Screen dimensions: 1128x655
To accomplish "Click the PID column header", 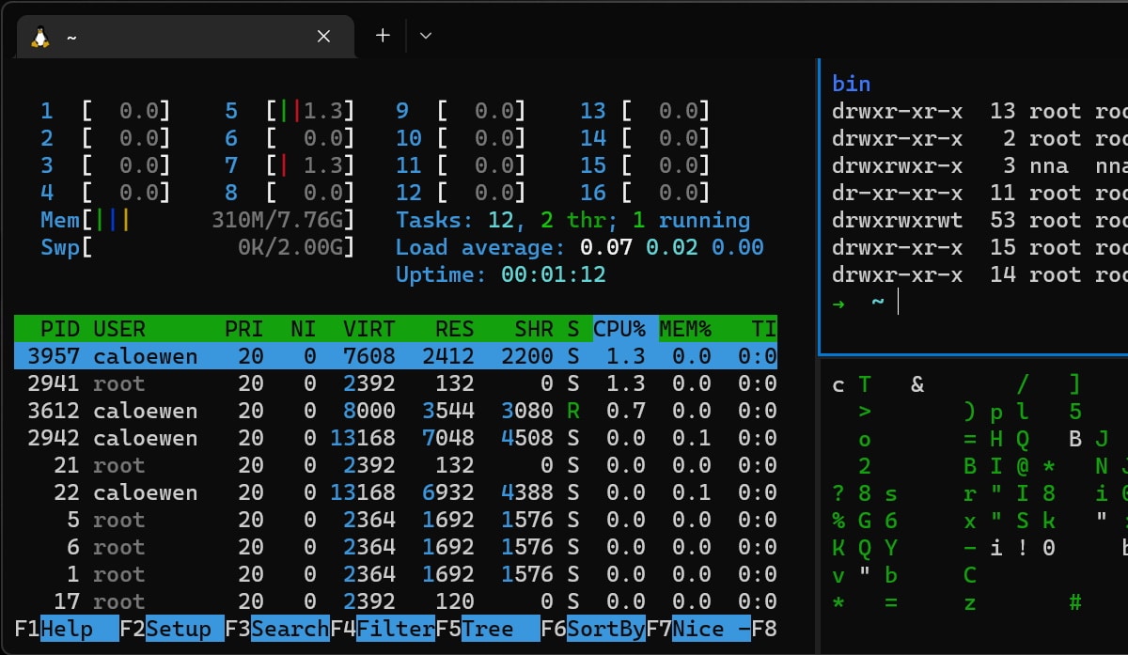I will 59,329.
